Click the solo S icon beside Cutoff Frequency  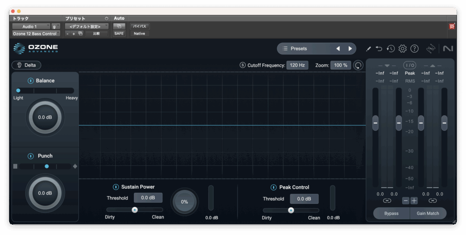tap(243, 65)
